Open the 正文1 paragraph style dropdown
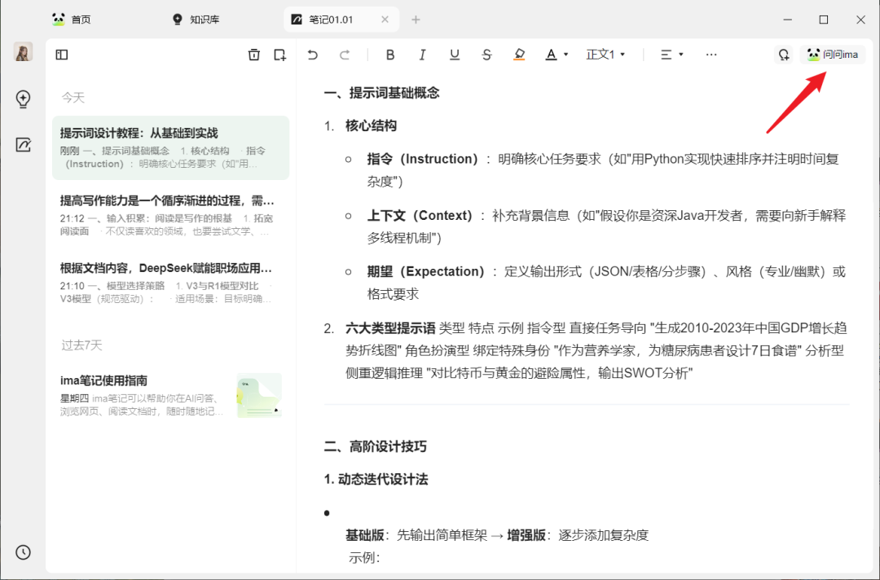This screenshot has height=580, width=880. click(606, 54)
